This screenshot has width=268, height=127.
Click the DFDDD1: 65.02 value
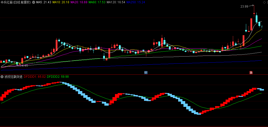[x=35, y=77]
